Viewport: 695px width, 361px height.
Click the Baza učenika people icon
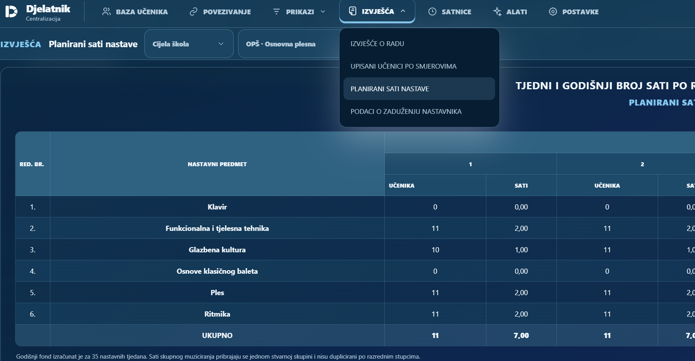tap(106, 12)
